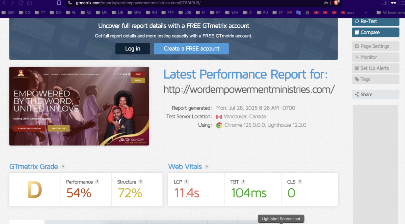Click help icon next to GTmetrix Grade
Screen dimensions: 405x224
(x=63, y=167)
